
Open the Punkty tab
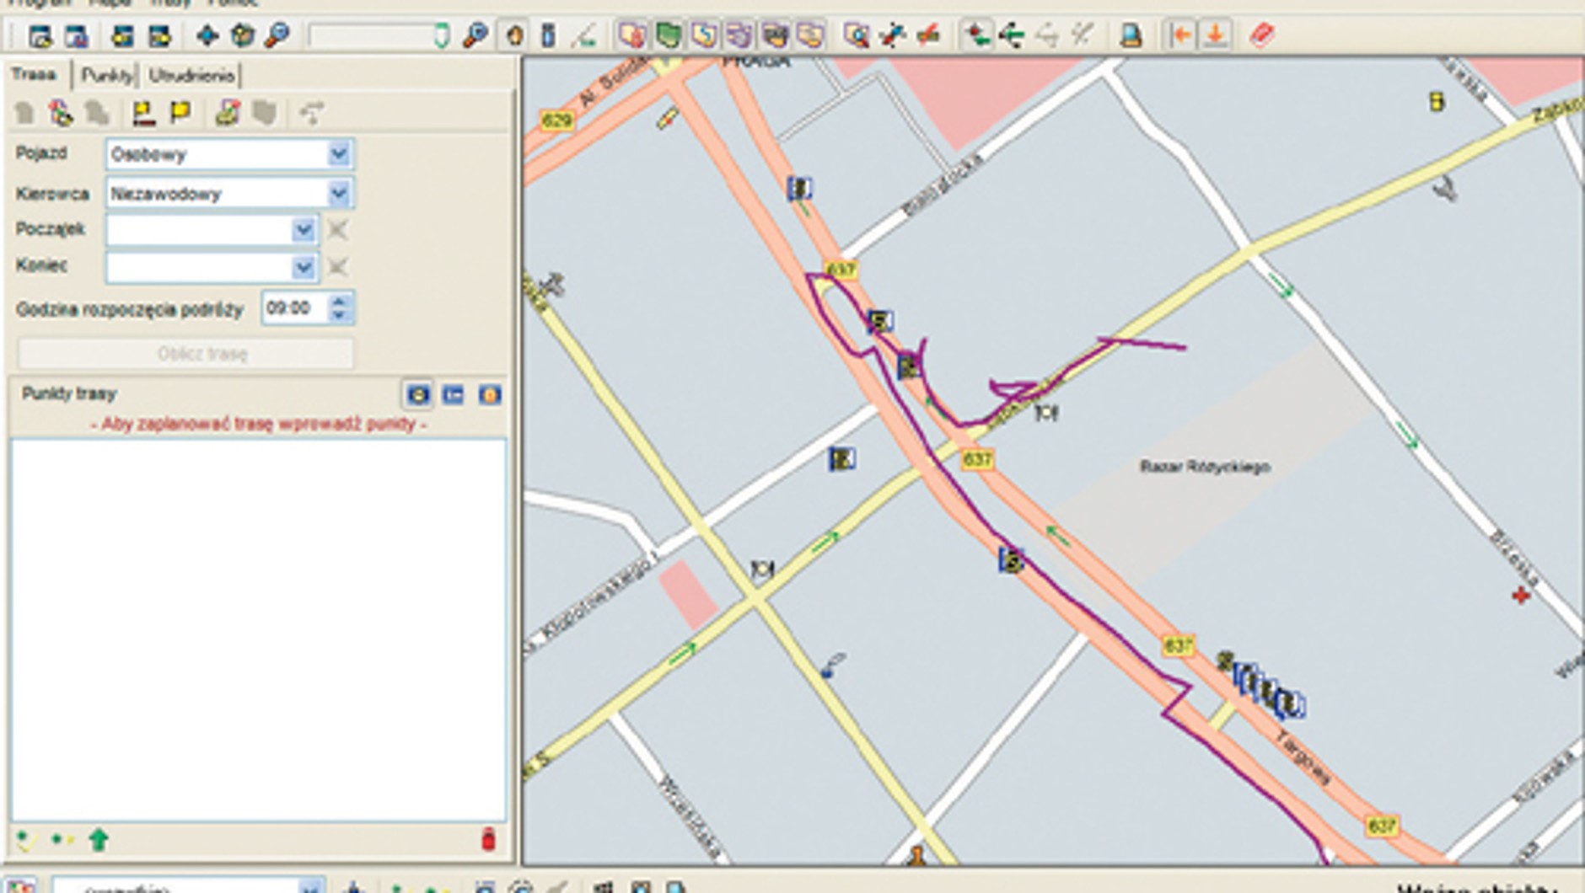tap(107, 76)
